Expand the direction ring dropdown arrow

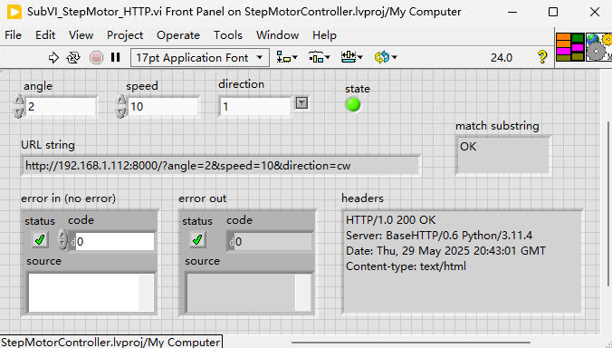point(301,103)
